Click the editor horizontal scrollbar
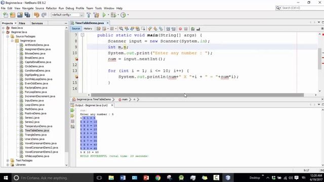This screenshot has width=324, height=182. 197,95
